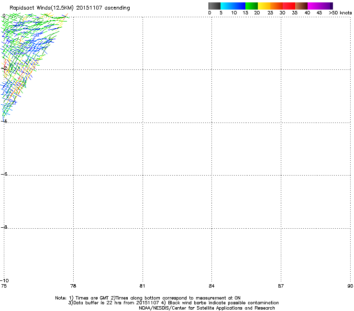The width and height of the screenshot is (354, 311).
Task: Click latitude axis label '-10'
Action: click(x=5, y=280)
